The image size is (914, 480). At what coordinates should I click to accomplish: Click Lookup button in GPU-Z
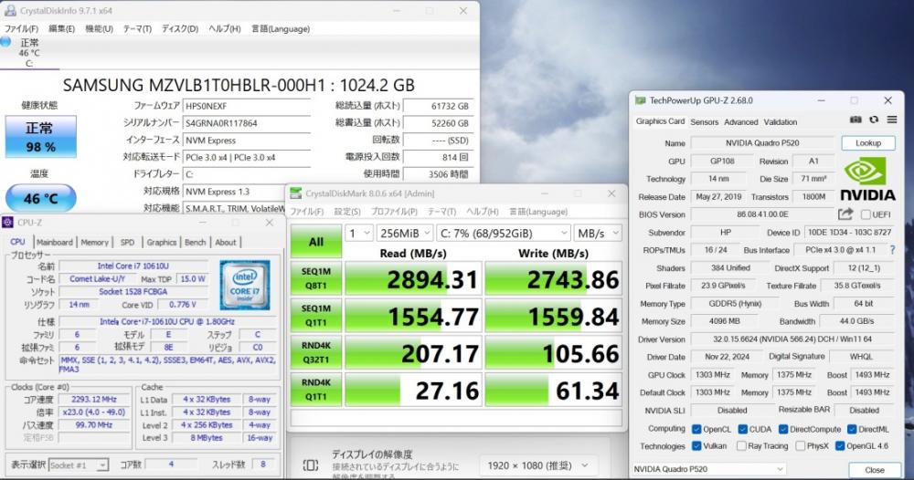coord(868,143)
